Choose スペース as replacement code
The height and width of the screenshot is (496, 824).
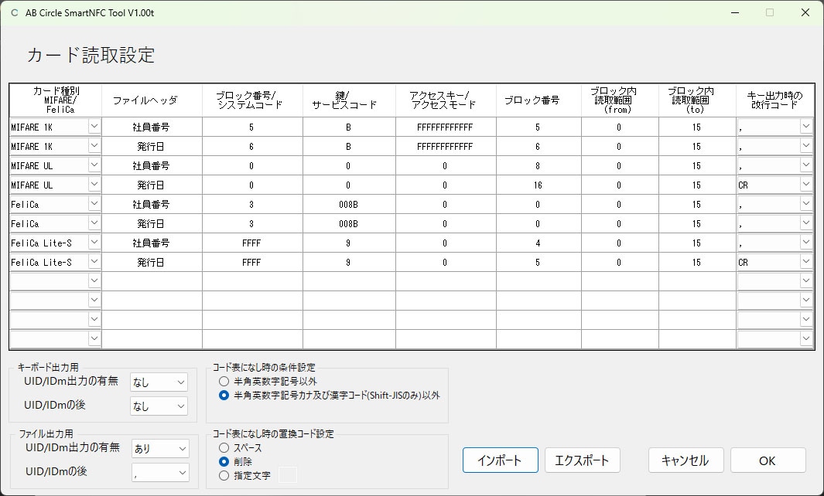point(224,447)
